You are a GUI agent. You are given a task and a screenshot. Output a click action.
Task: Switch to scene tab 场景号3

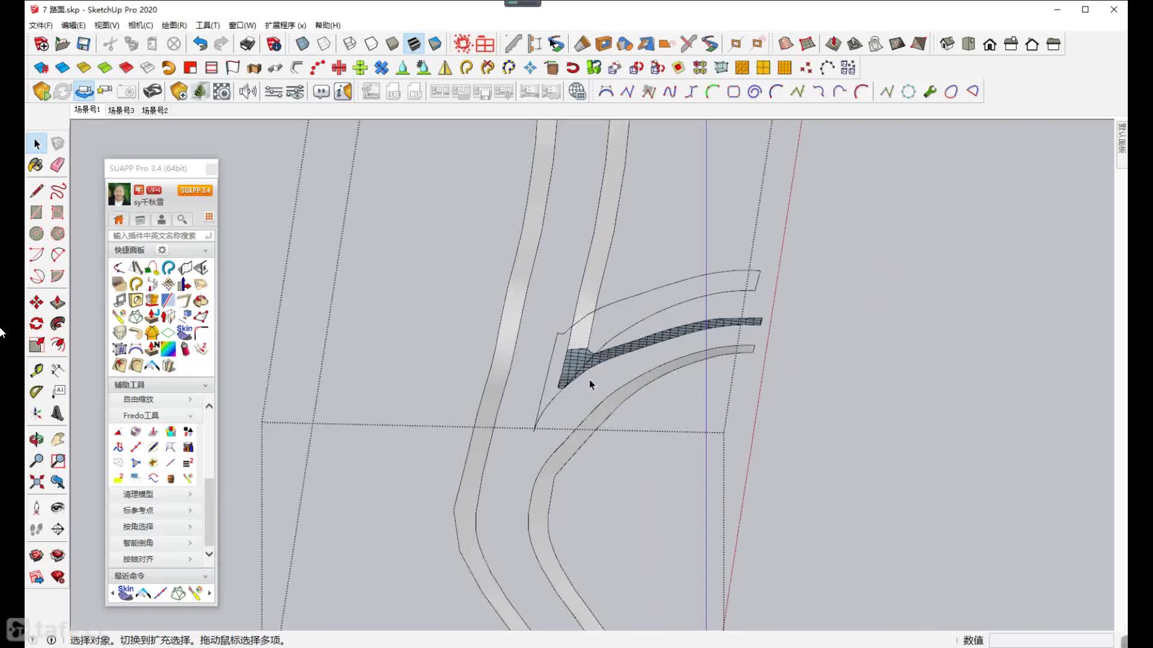click(121, 110)
